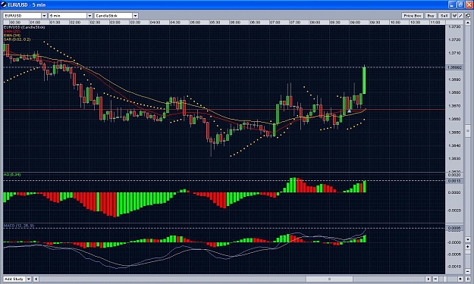Click the horizontal scrollbar thumb
Screen dimensions: 474x284
tap(329, 279)
